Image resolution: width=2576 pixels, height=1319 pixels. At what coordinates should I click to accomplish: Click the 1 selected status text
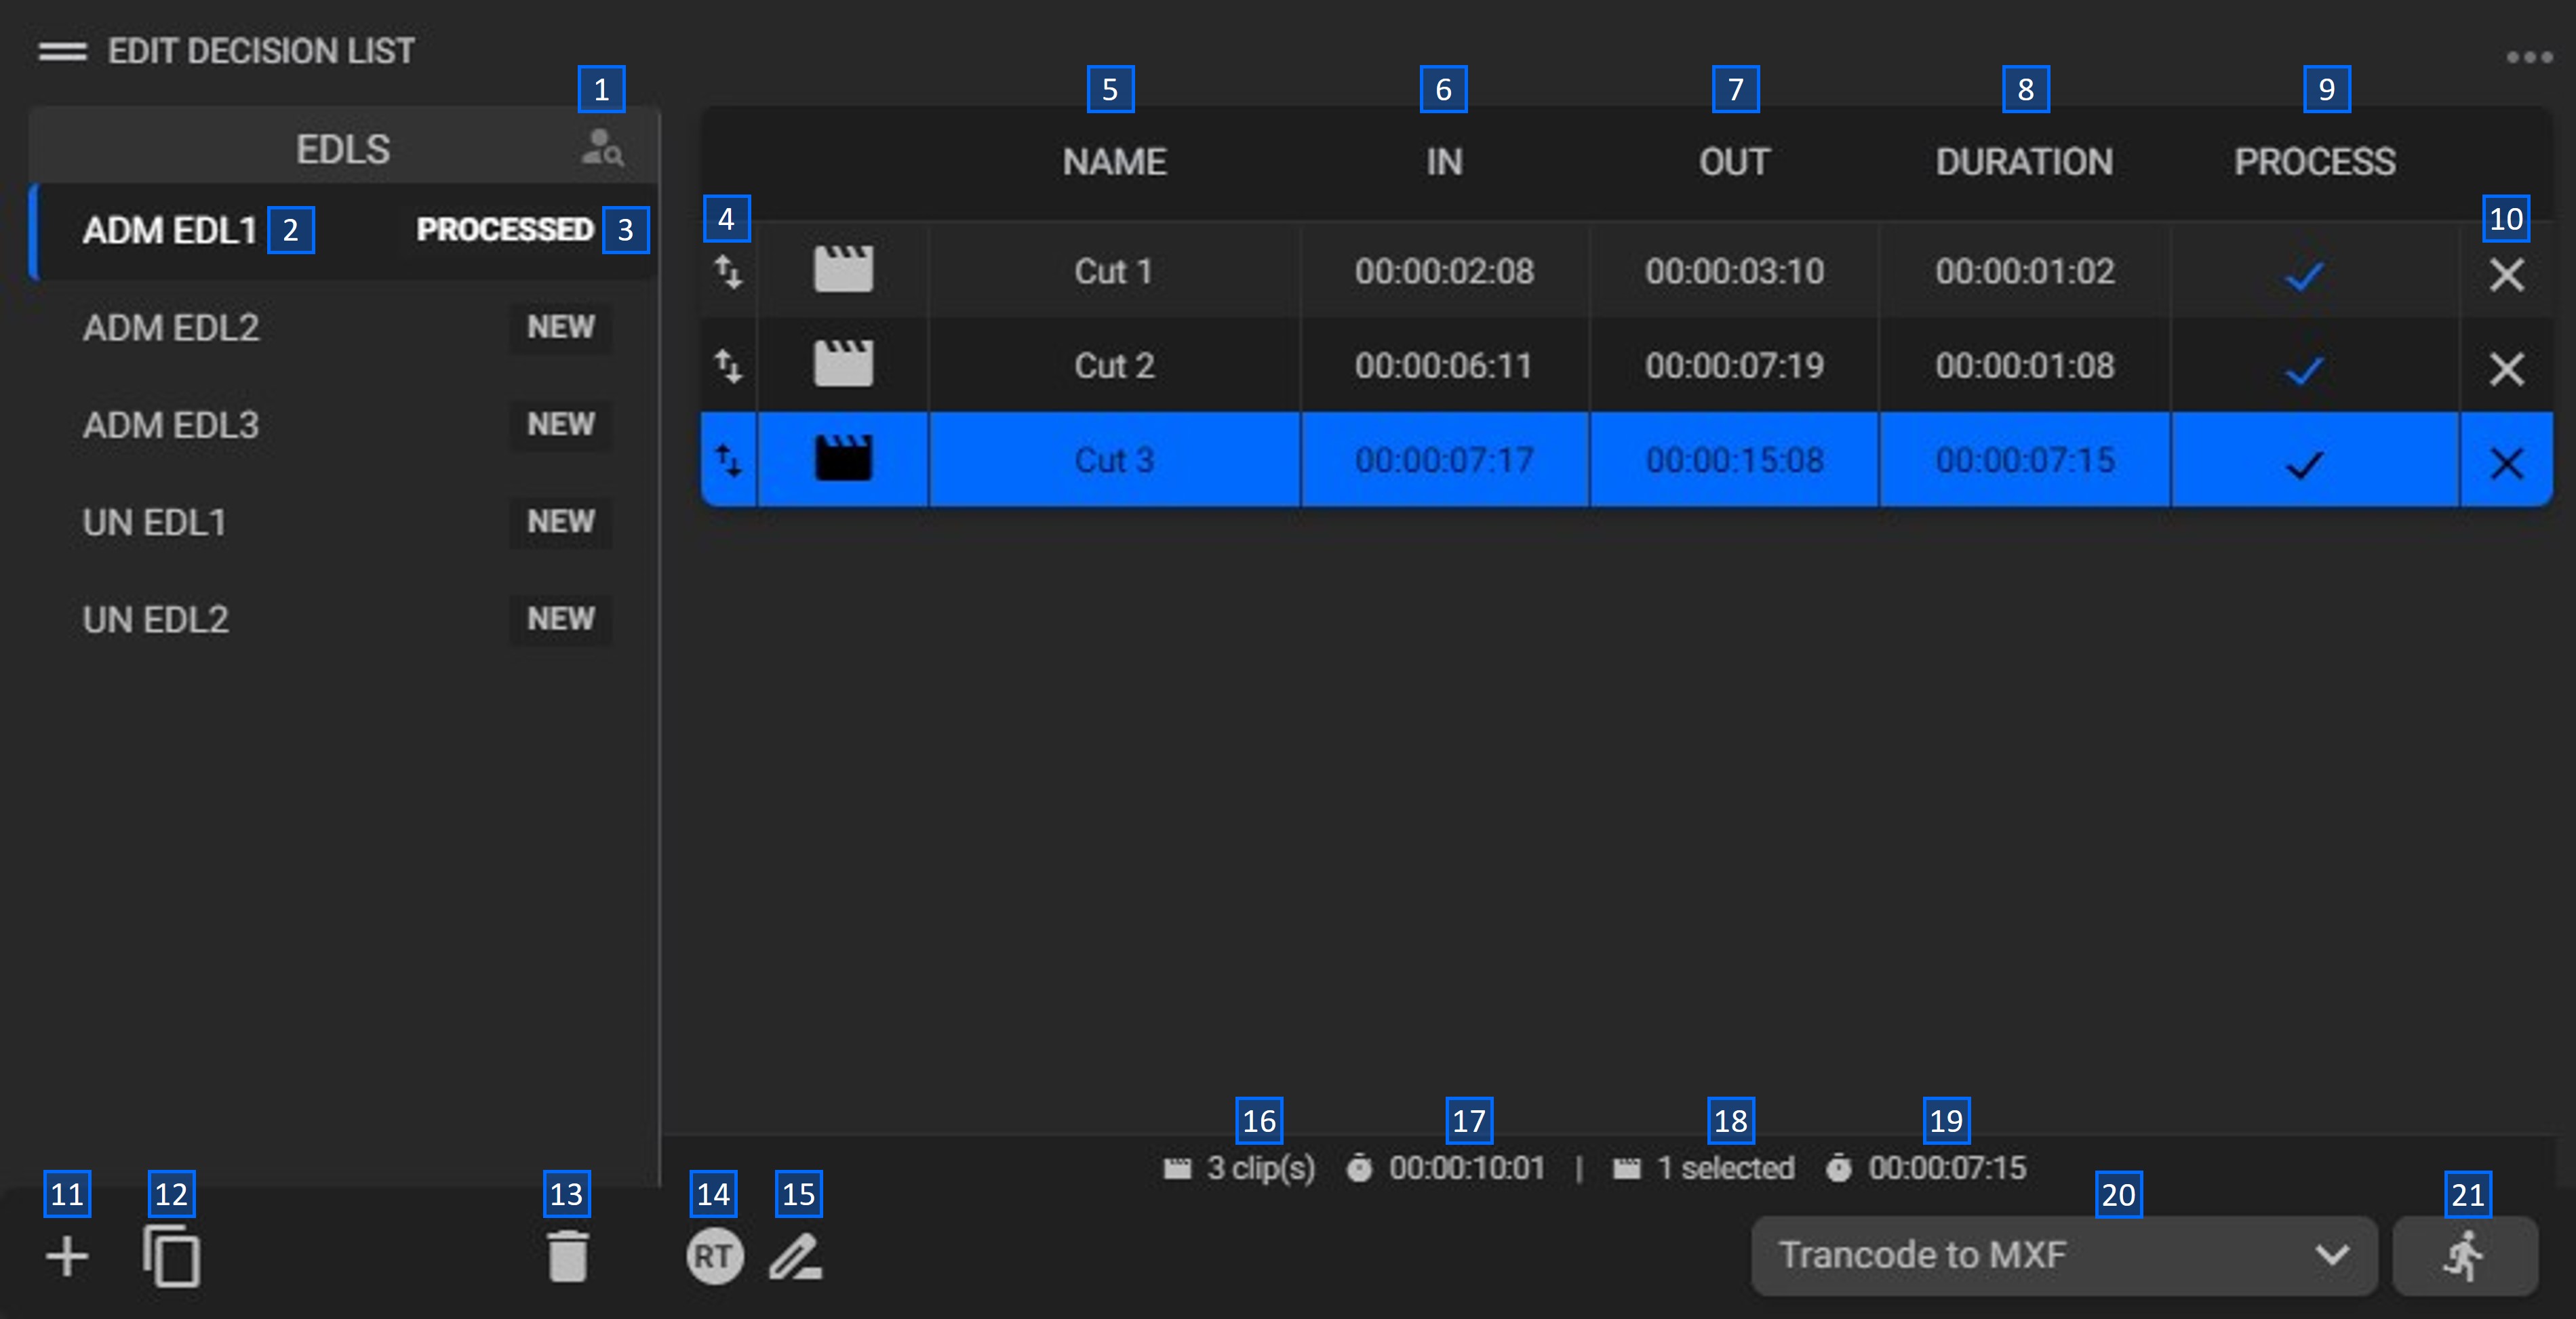click(x=1725, y=1168)
